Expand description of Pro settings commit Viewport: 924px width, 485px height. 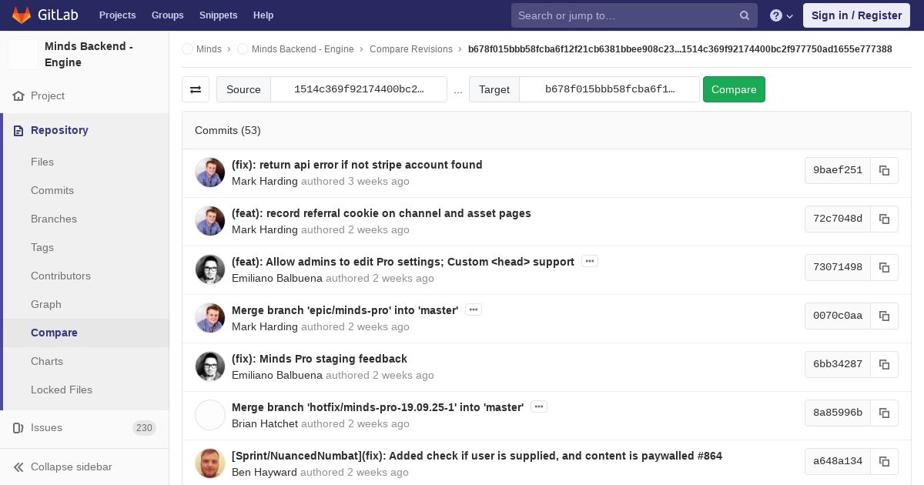[590, 262]
